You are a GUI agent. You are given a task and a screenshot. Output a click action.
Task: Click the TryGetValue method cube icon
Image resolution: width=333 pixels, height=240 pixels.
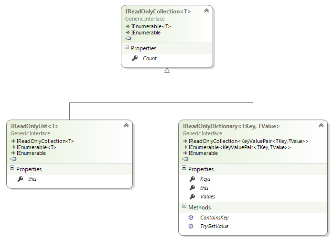(191, 226)
